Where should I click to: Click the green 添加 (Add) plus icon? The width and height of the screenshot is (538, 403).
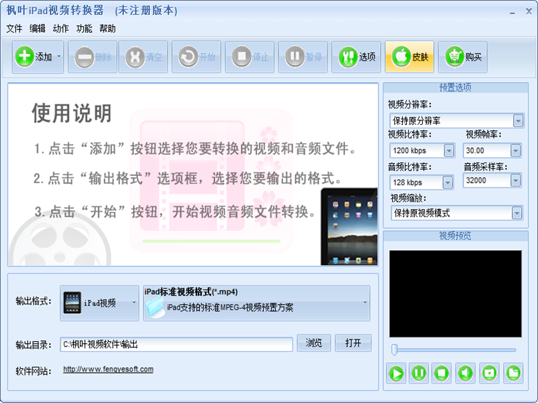(25, 57)
